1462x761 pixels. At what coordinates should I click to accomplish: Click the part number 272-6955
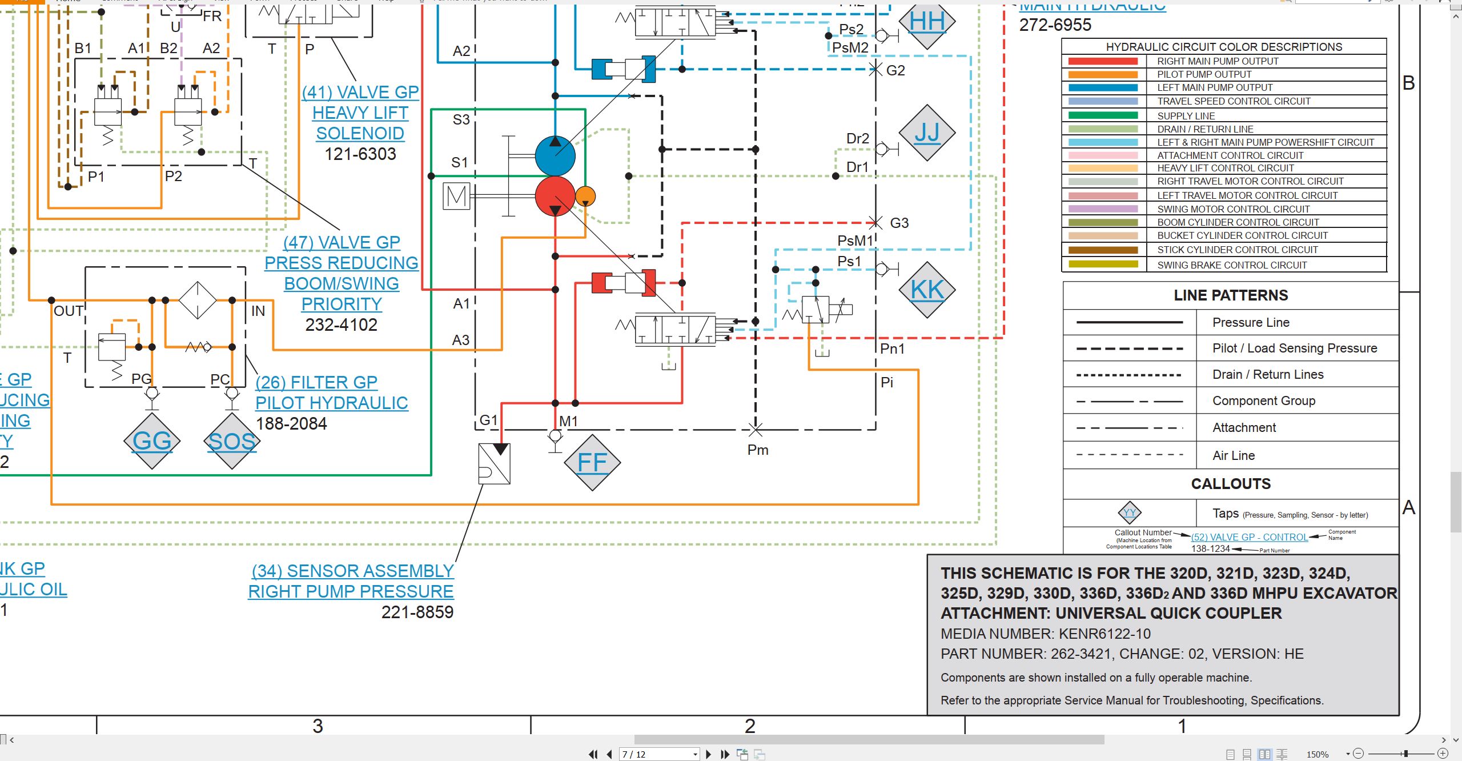pyautogui.click(x=1055, y=25)
